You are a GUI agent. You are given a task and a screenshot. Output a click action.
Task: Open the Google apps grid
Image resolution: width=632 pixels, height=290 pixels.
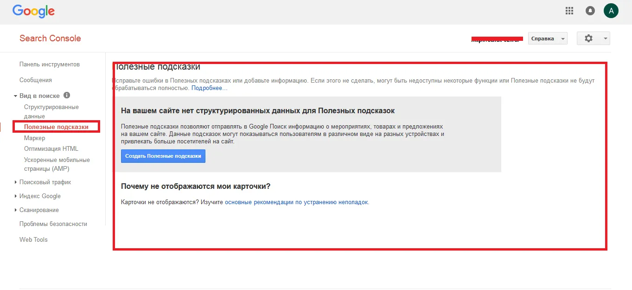569,11
